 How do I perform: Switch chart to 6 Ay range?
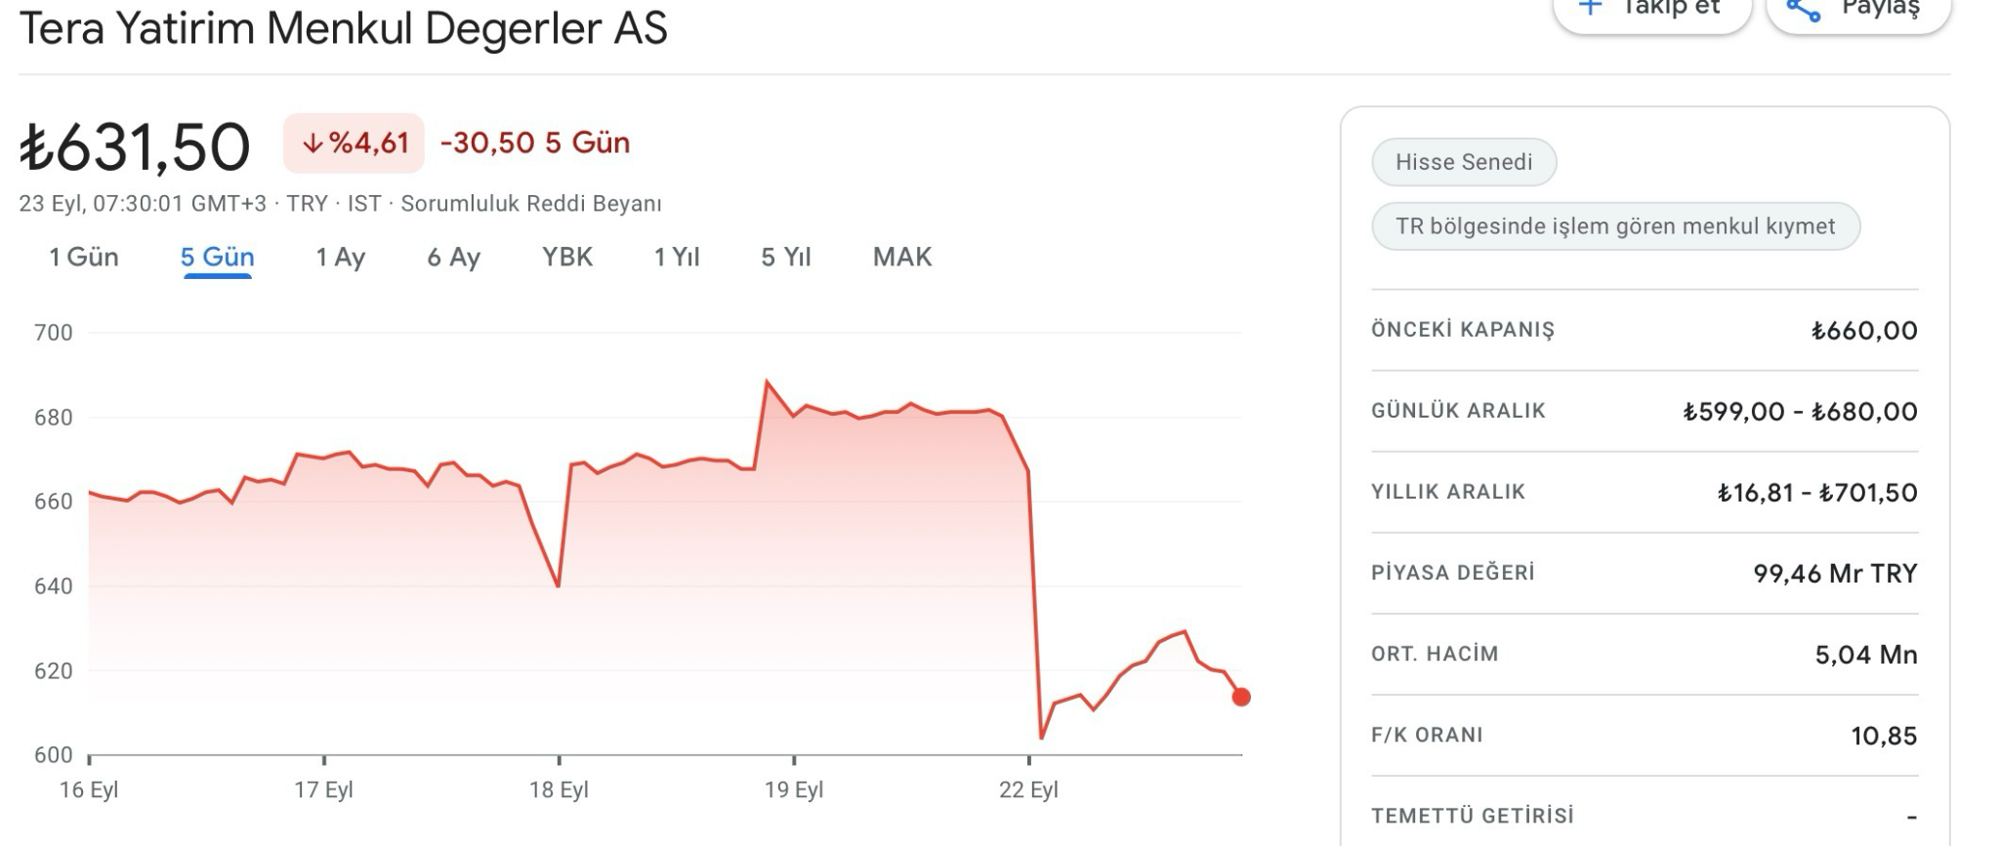[x=453, y=258]
